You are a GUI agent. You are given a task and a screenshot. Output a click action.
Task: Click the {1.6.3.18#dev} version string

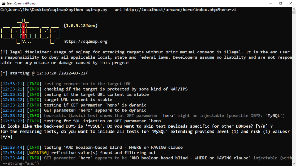click(x=80, y=26)
